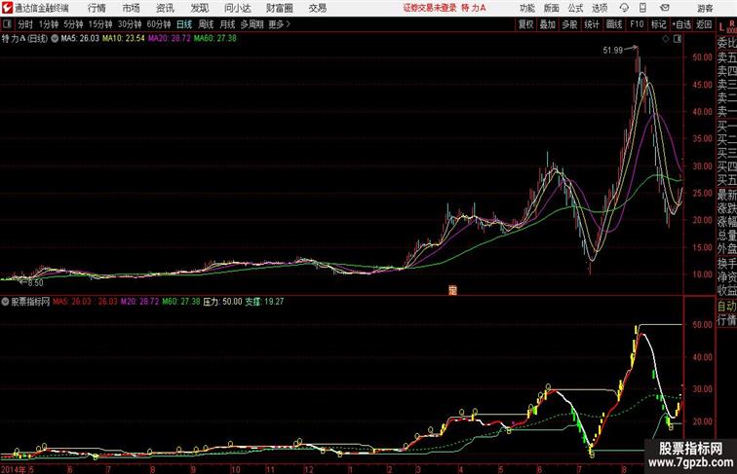Screen dimensions: 737x474
Task: Open the 行情 menu
Action: point(97,8)
